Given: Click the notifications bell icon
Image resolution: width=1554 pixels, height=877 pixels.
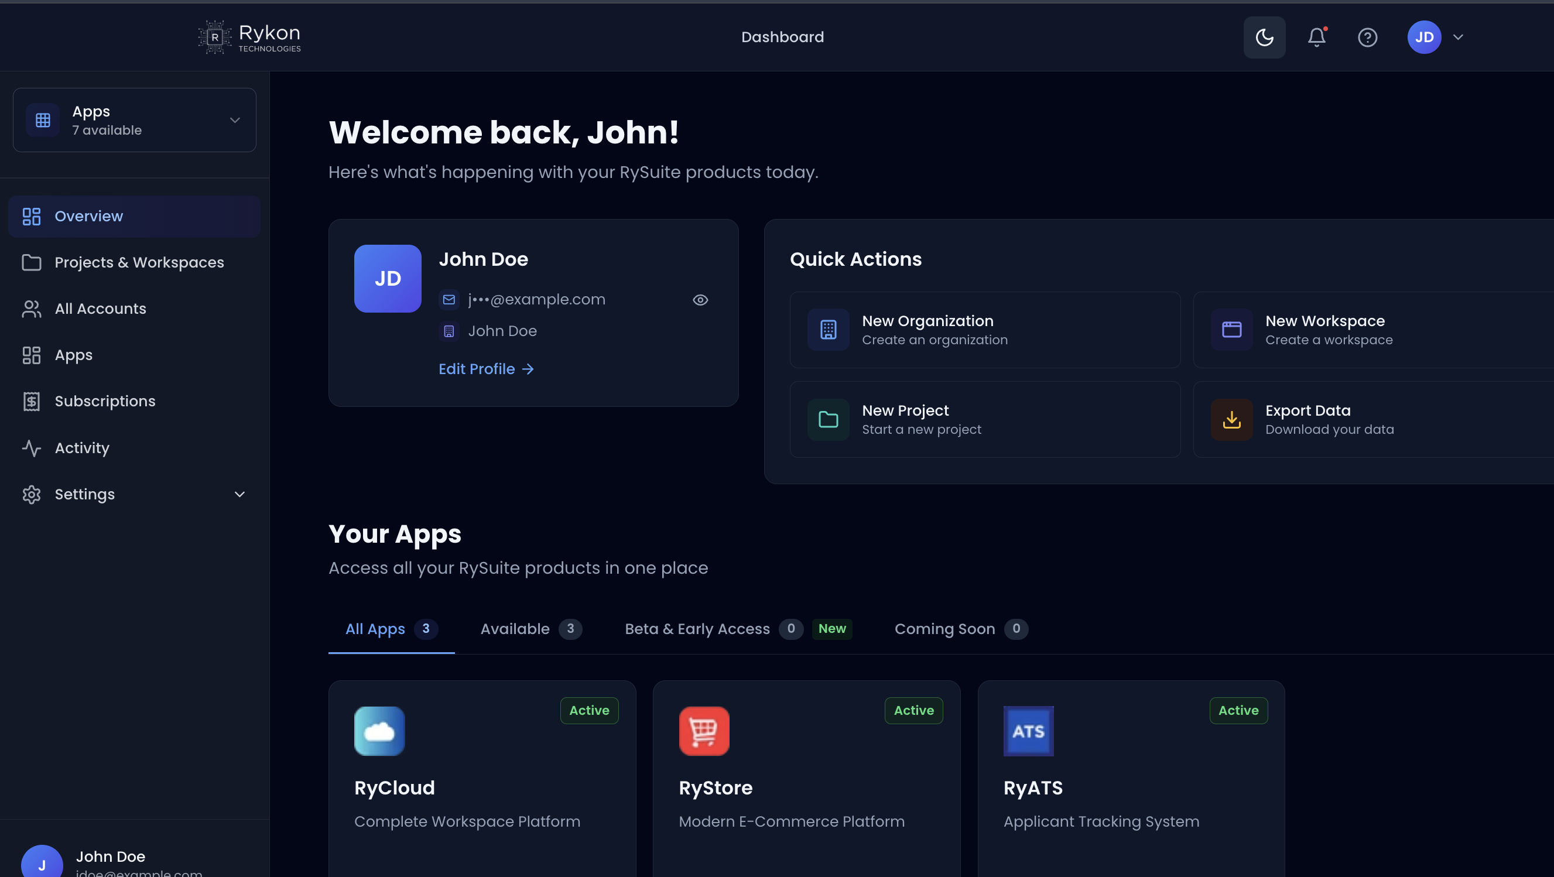Looking at the screenshot, I should 1316,37.
